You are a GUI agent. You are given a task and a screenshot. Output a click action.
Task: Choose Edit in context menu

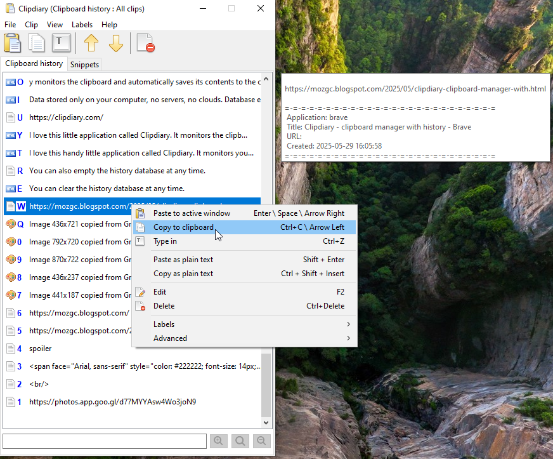pos(244,292)
